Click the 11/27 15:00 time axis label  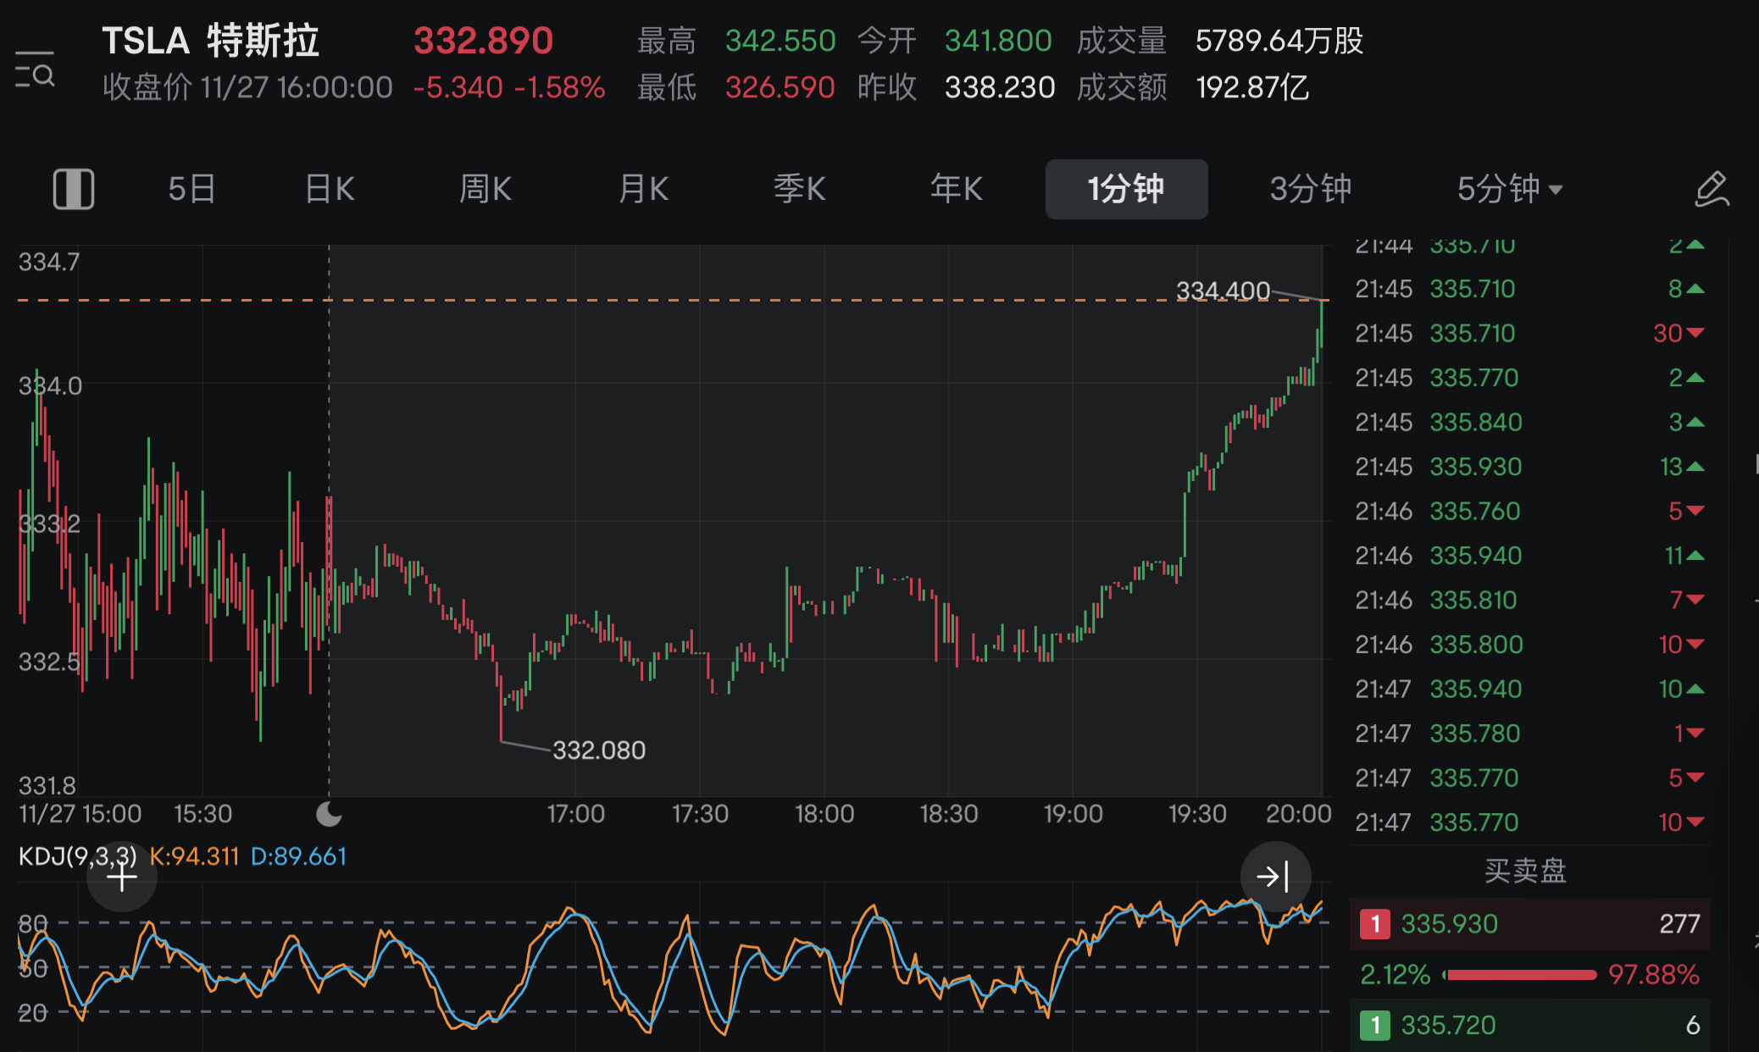click(x=80, y=814)
